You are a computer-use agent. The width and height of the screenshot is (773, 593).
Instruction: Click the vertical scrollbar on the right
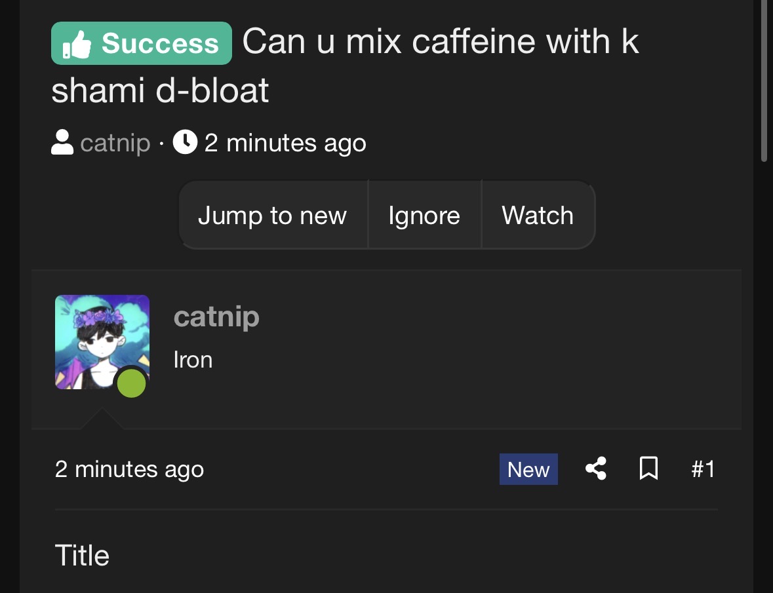764,79
